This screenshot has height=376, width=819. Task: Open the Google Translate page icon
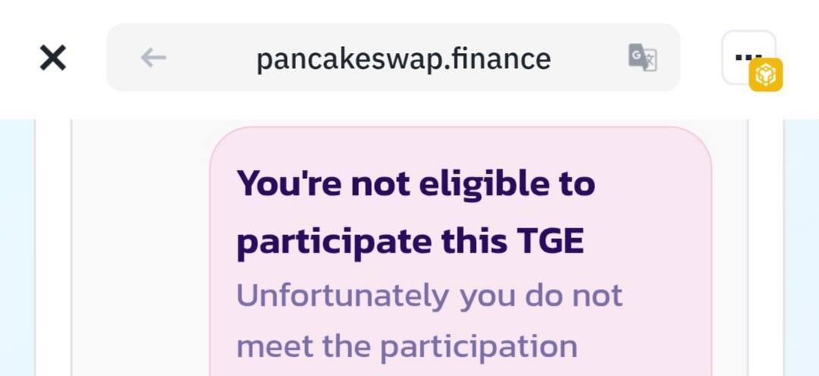pyautogui.click(x=642, y=58)
